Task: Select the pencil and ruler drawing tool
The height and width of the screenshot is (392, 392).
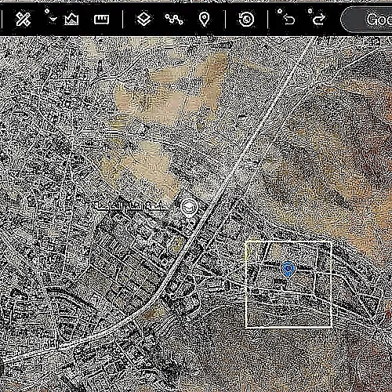Action: click(x=23, y=20)
